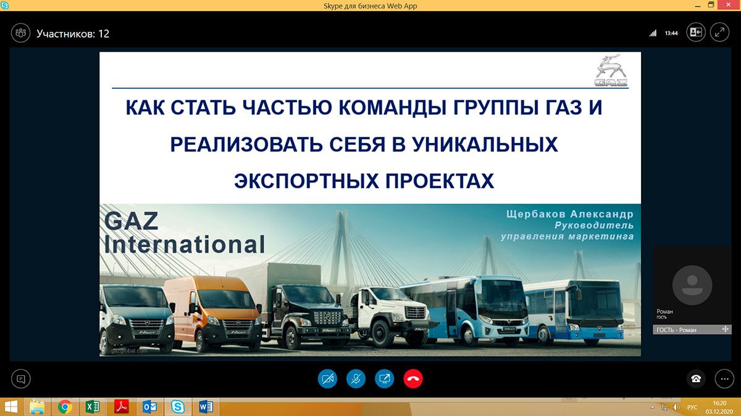Click the shared presentation slide

pos(370,204)
